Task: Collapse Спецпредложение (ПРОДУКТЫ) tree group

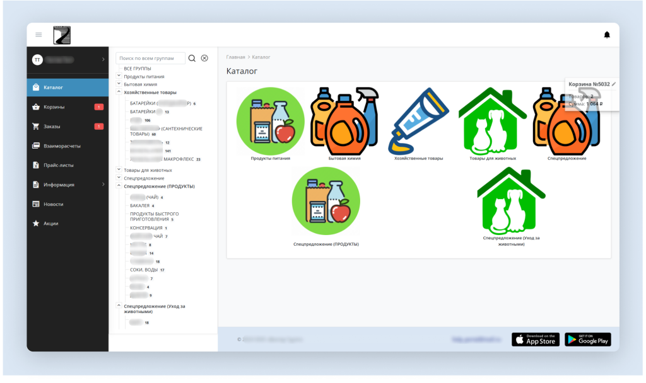Action: (119, 186)
